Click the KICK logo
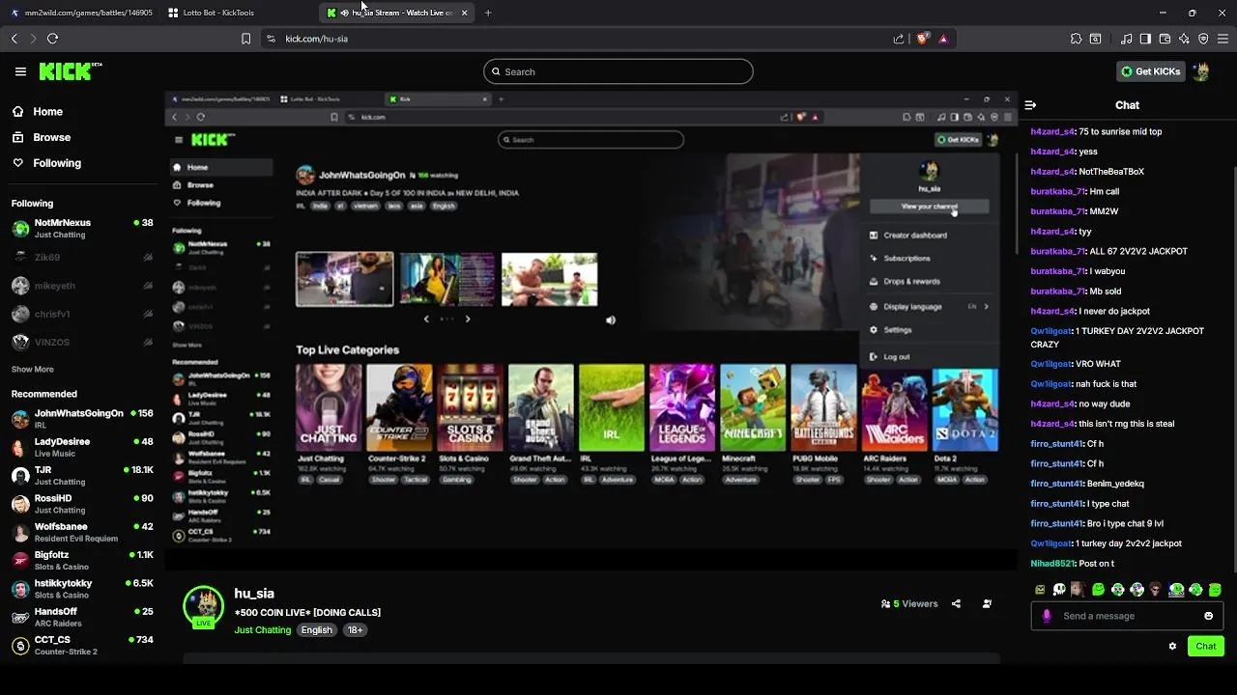This screenshot has width=1237, height=695. 70,71
